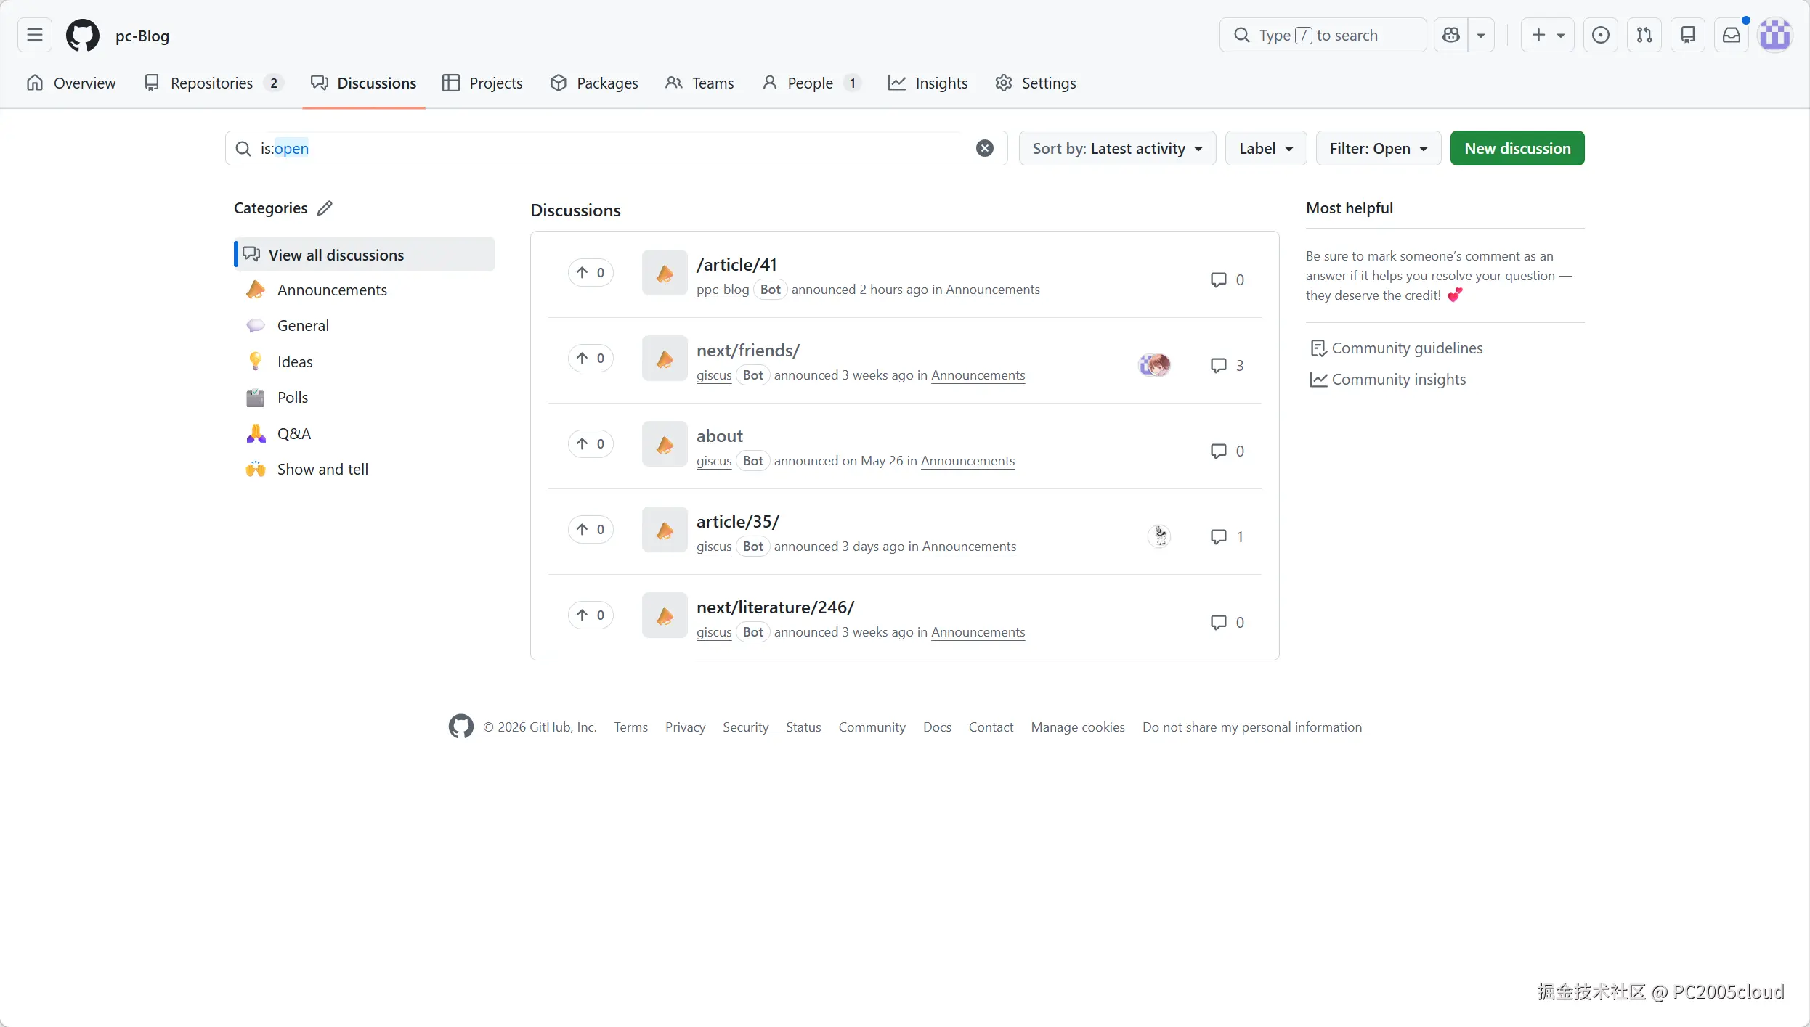Open the Privacy footer link
The image size is (1810, 1027).
(x=685, y=727)
